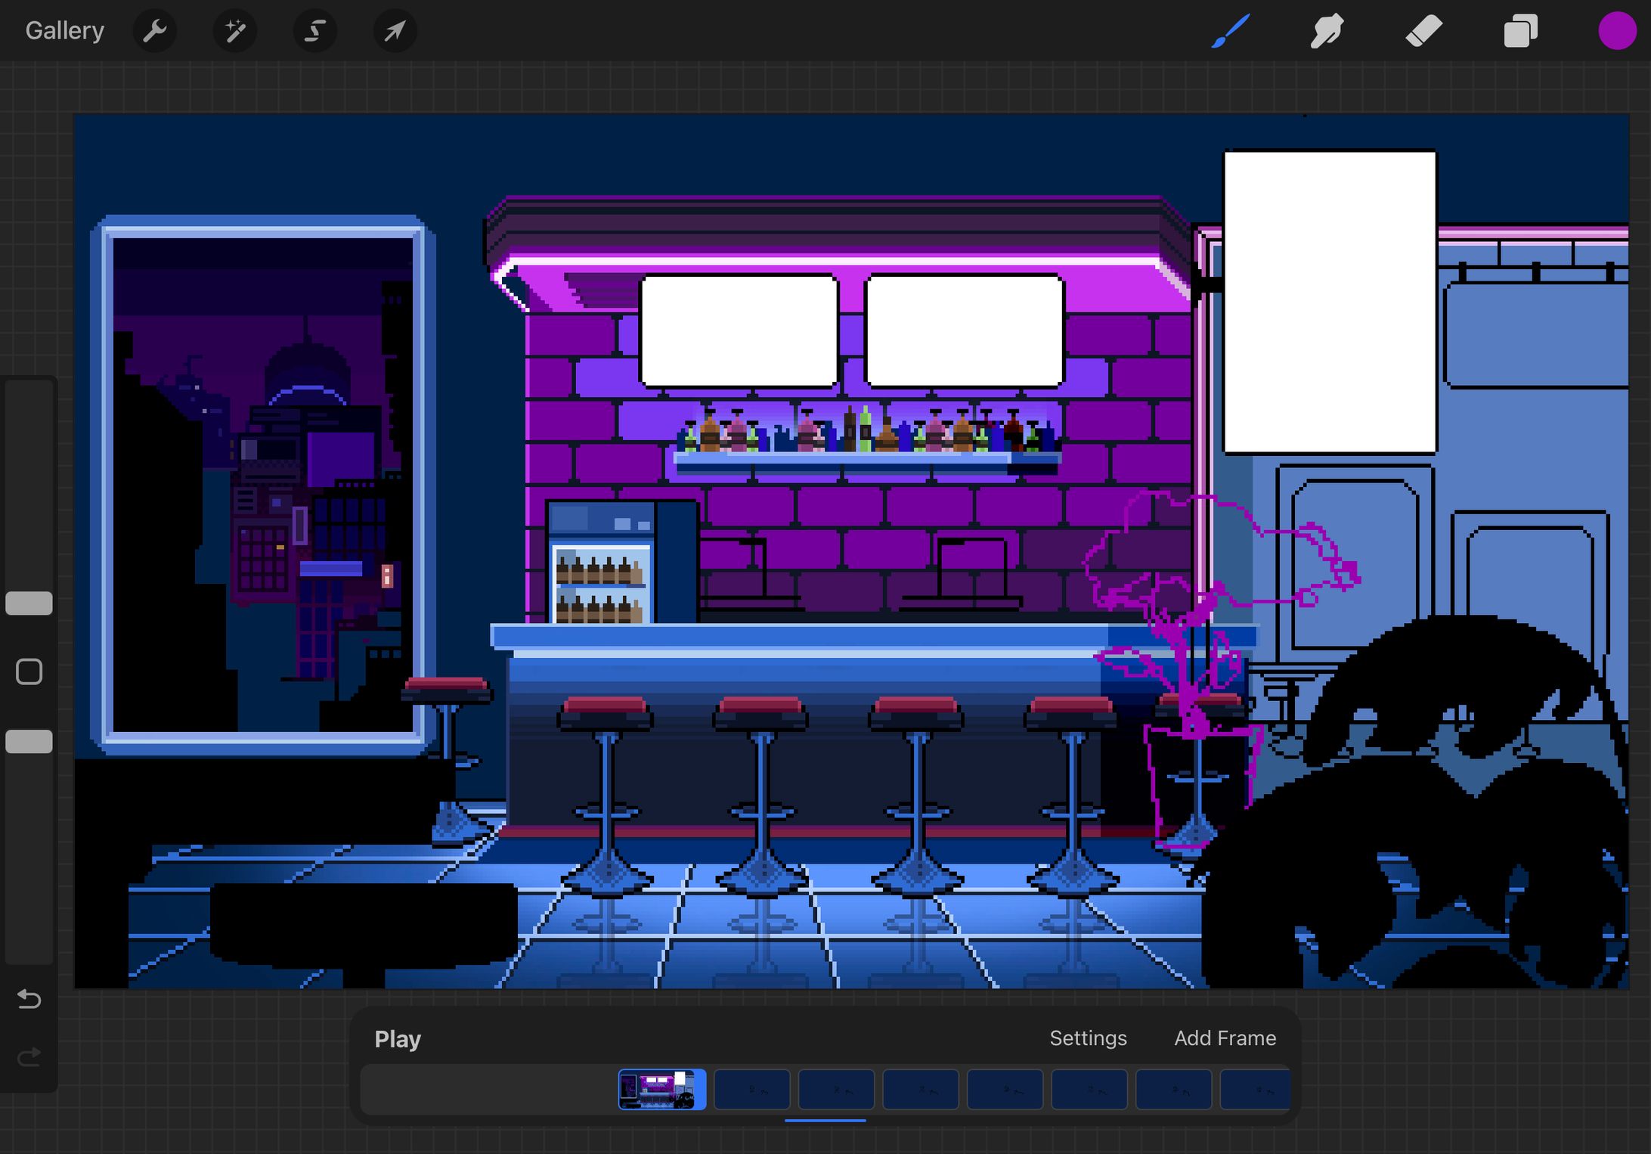Screen dimensions: 1651x1154
Task: Return to the Gallery
Action: pyautogui.click(x=64, y=31)
